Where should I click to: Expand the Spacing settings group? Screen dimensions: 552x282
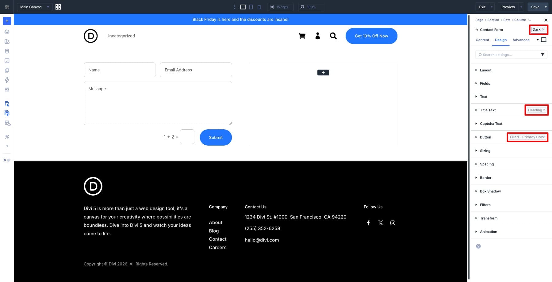511,164
